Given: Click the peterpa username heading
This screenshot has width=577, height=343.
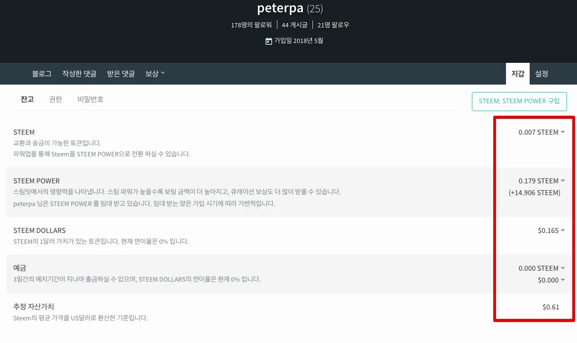Looking at the screenshot, I should pos(280,8).
